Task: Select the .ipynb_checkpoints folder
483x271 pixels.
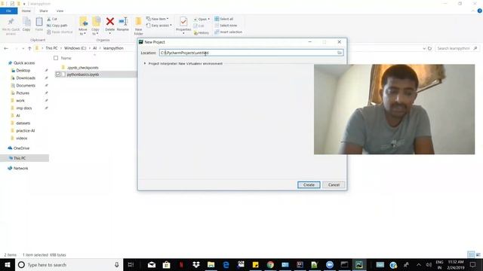Action: [82, 68]
